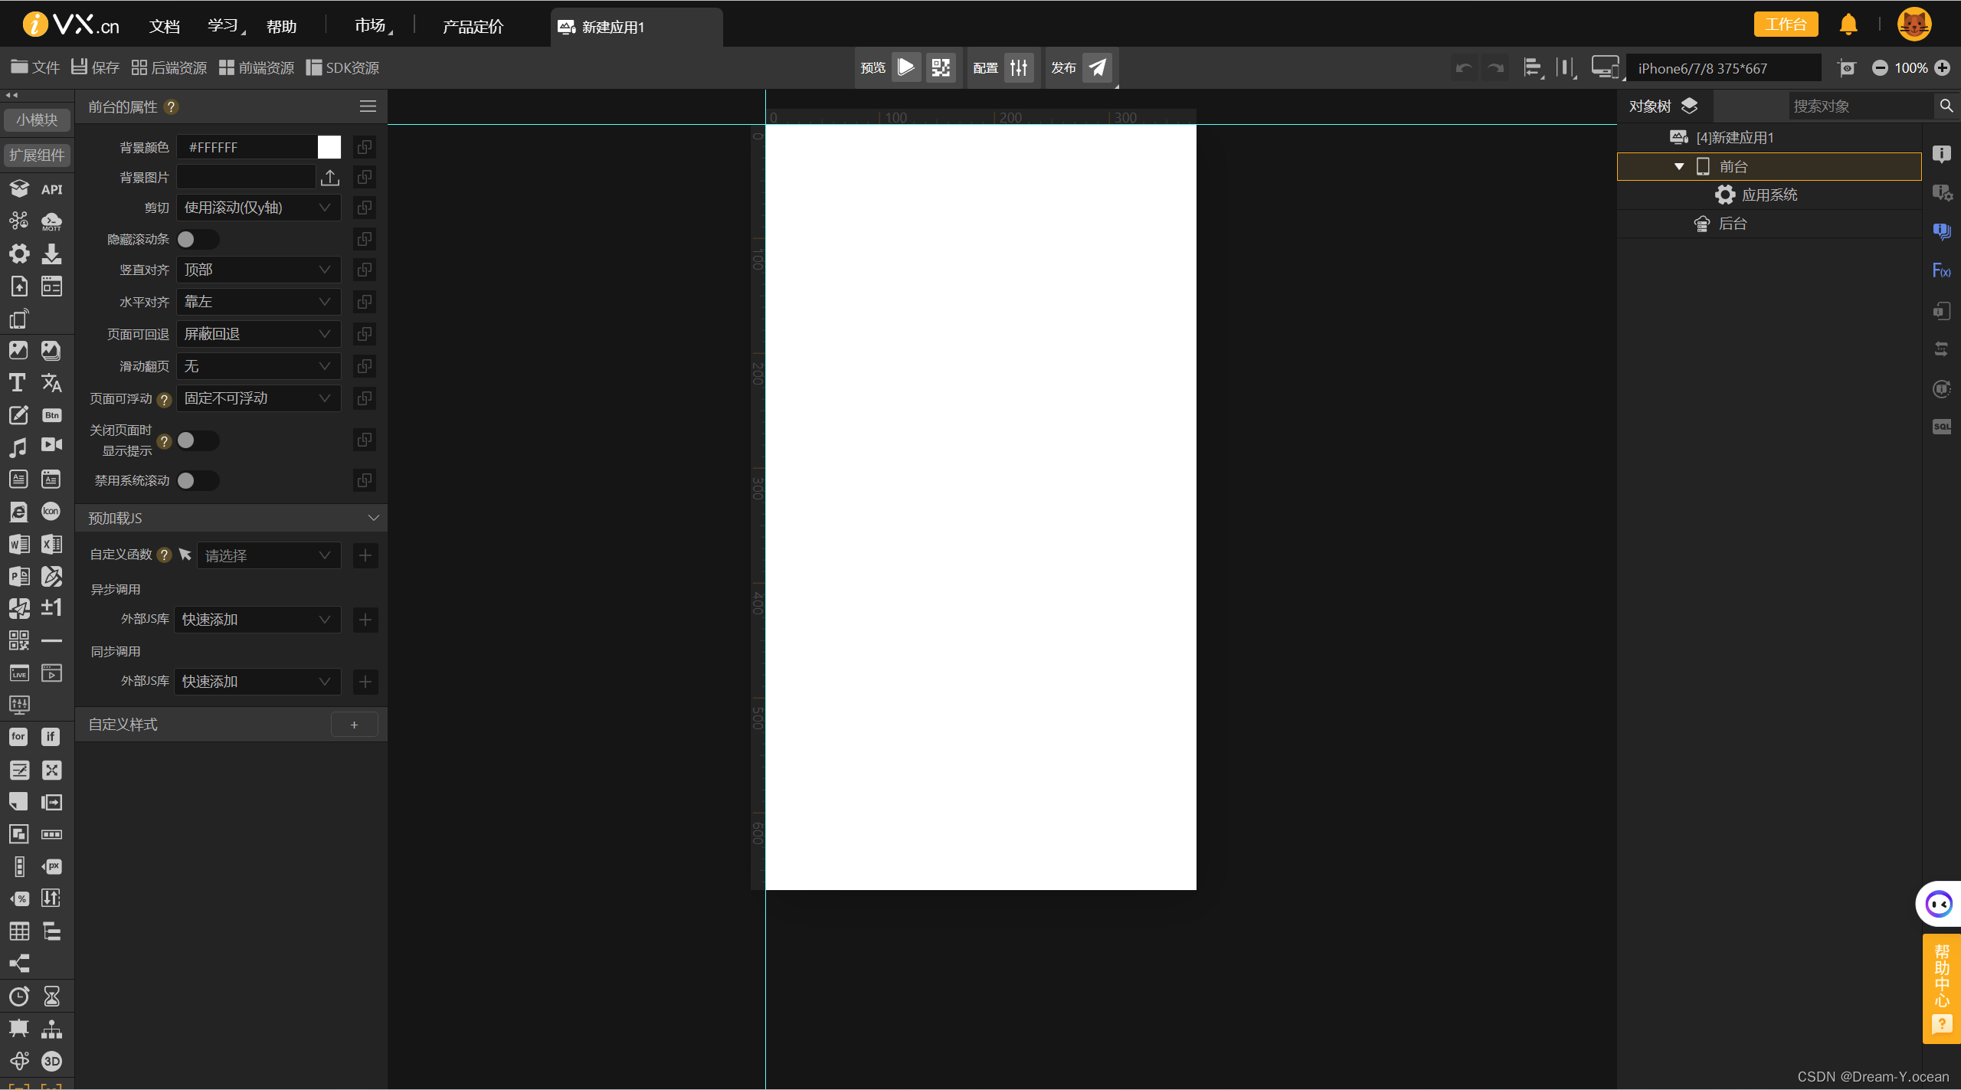Viewport: 1961px width, 1090px height.
Task: Open 后端资源
Action: coord(169,67)
